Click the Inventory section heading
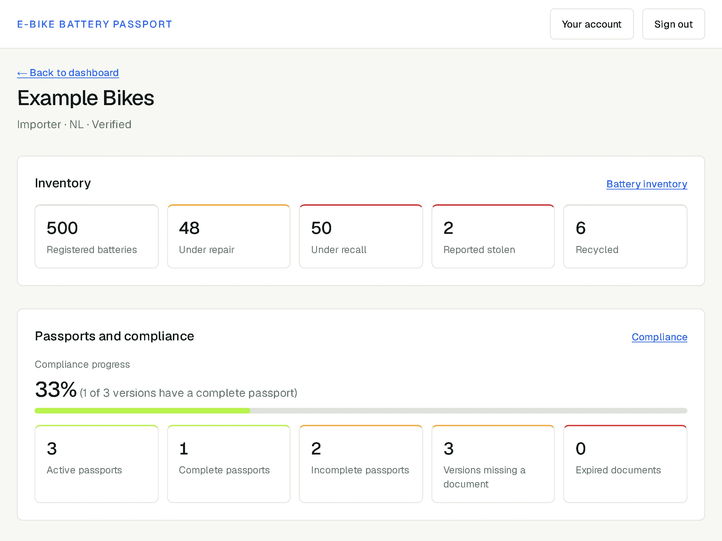The width and height of the screenshot is (722, 541). click(x=63, y=183)
